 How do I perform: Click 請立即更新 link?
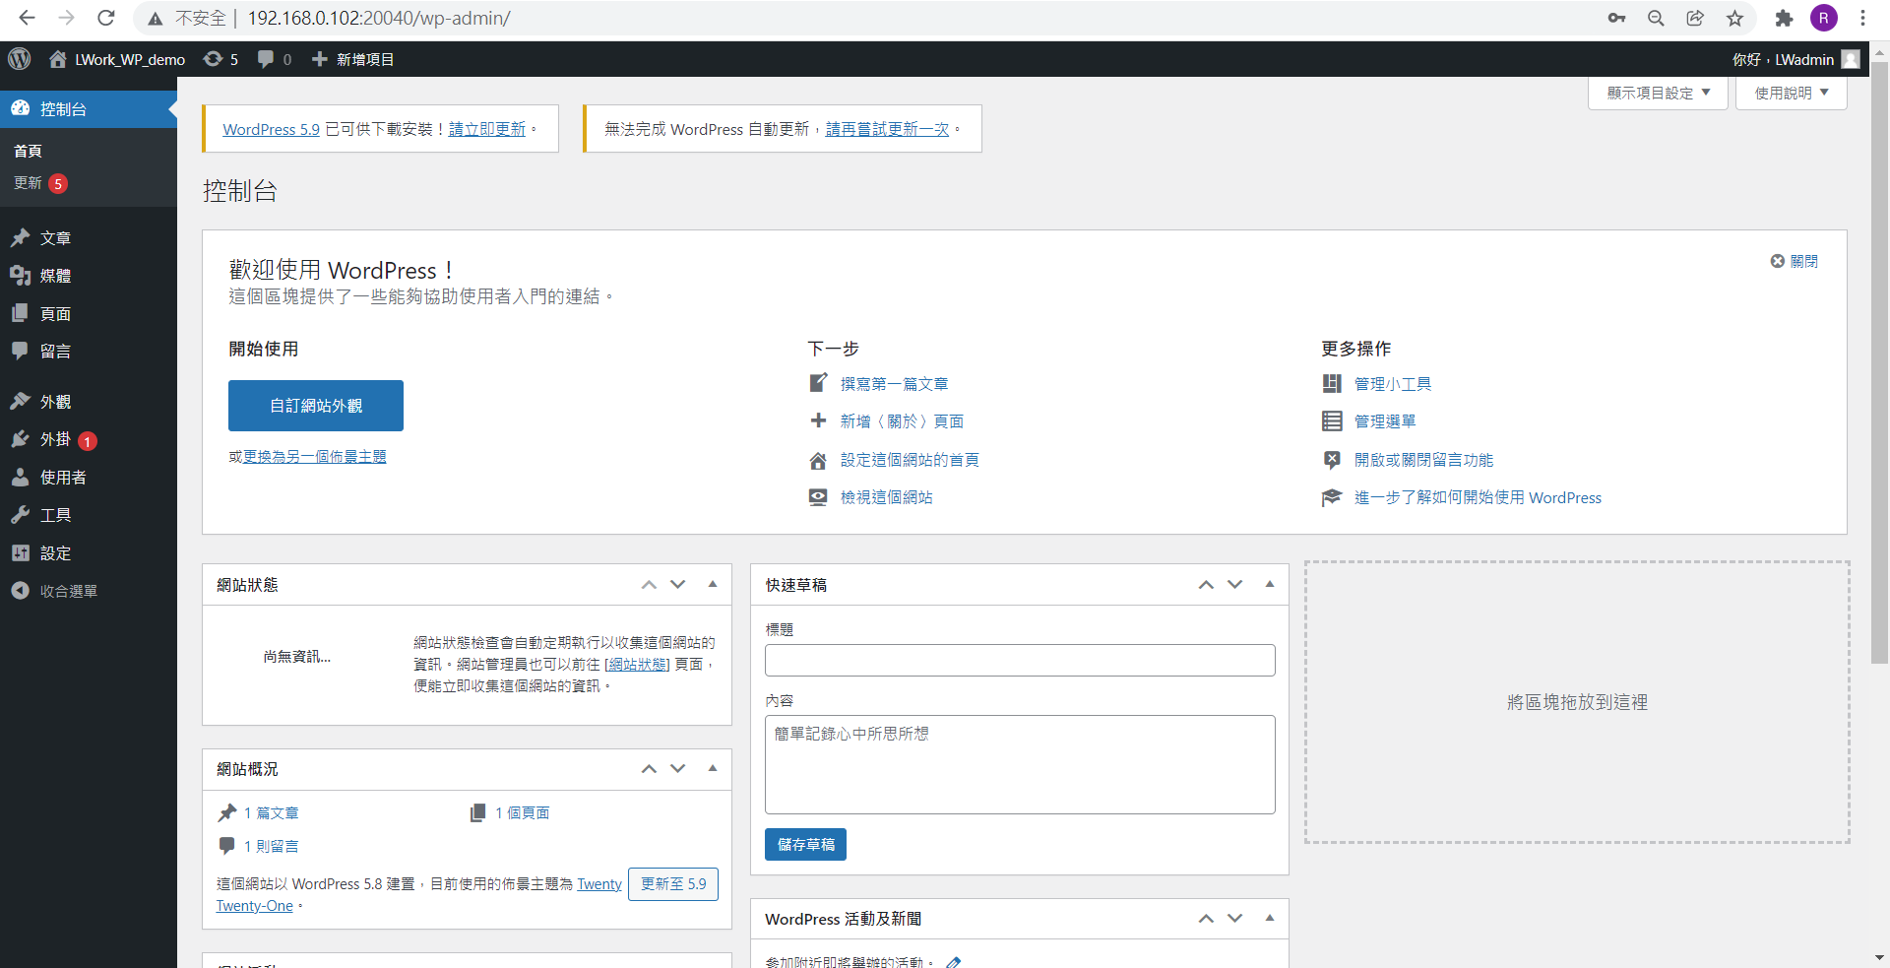486,129
